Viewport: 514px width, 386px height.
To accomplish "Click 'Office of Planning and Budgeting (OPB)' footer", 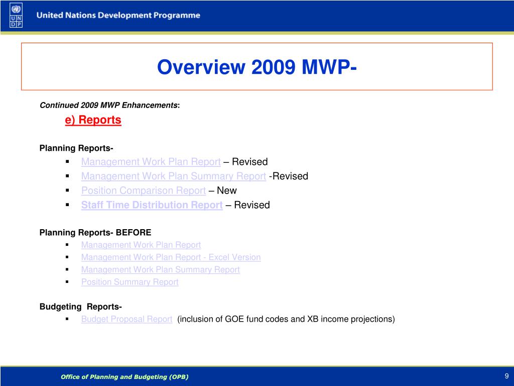I will [124, 377].
